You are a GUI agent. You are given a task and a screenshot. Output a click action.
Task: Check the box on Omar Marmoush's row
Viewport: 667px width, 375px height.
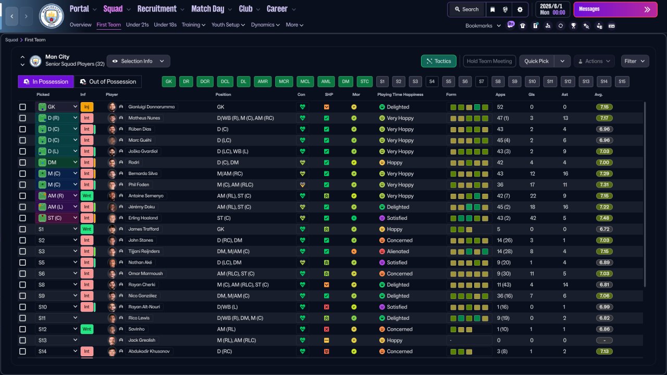pyautogui.click(x=22, y=273)
